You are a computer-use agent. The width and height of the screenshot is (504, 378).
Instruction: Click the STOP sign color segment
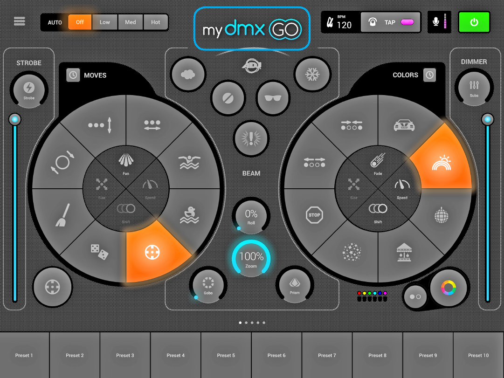(x=314, y=215)
